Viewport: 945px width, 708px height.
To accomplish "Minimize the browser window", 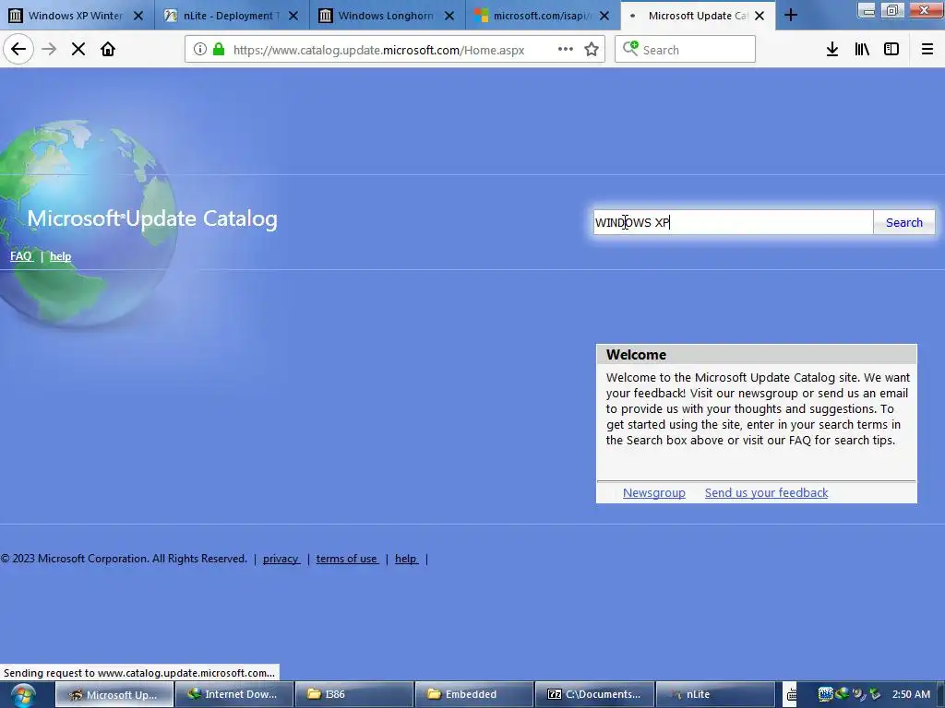I will click(867, 9).
